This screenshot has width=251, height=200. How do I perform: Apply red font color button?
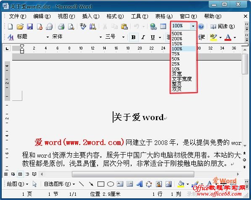click(x=228, y=37)
